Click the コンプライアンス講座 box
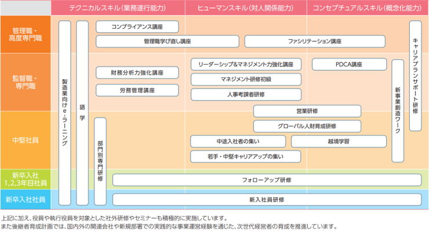The height and width of the screenshot is (232, 429). point(137,27)
